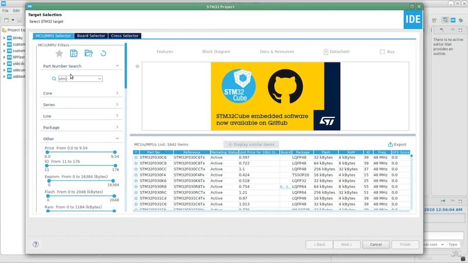Image resolution: width=468 pixels, height=263 pixels.
Task: Expand the Series filter section
Action: click(x=117, y=105)
